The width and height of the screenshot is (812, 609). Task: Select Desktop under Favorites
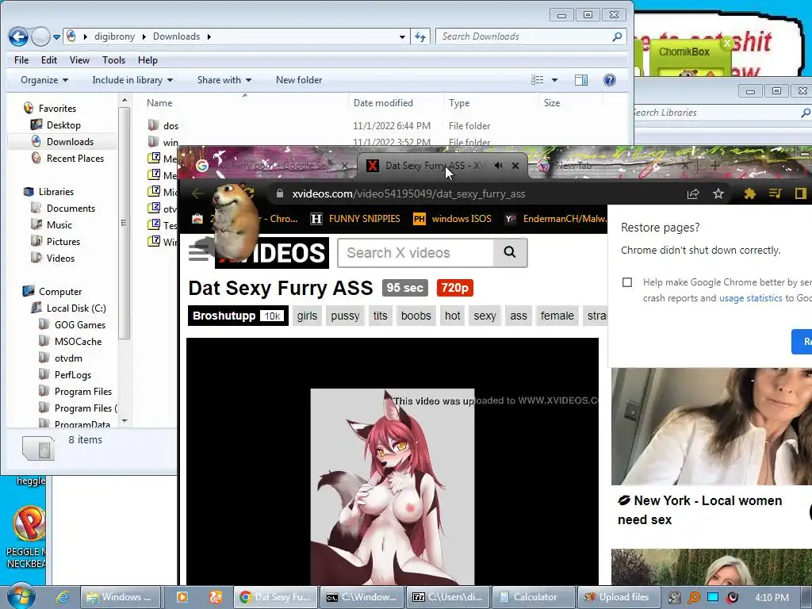click(x=63, y=124)
